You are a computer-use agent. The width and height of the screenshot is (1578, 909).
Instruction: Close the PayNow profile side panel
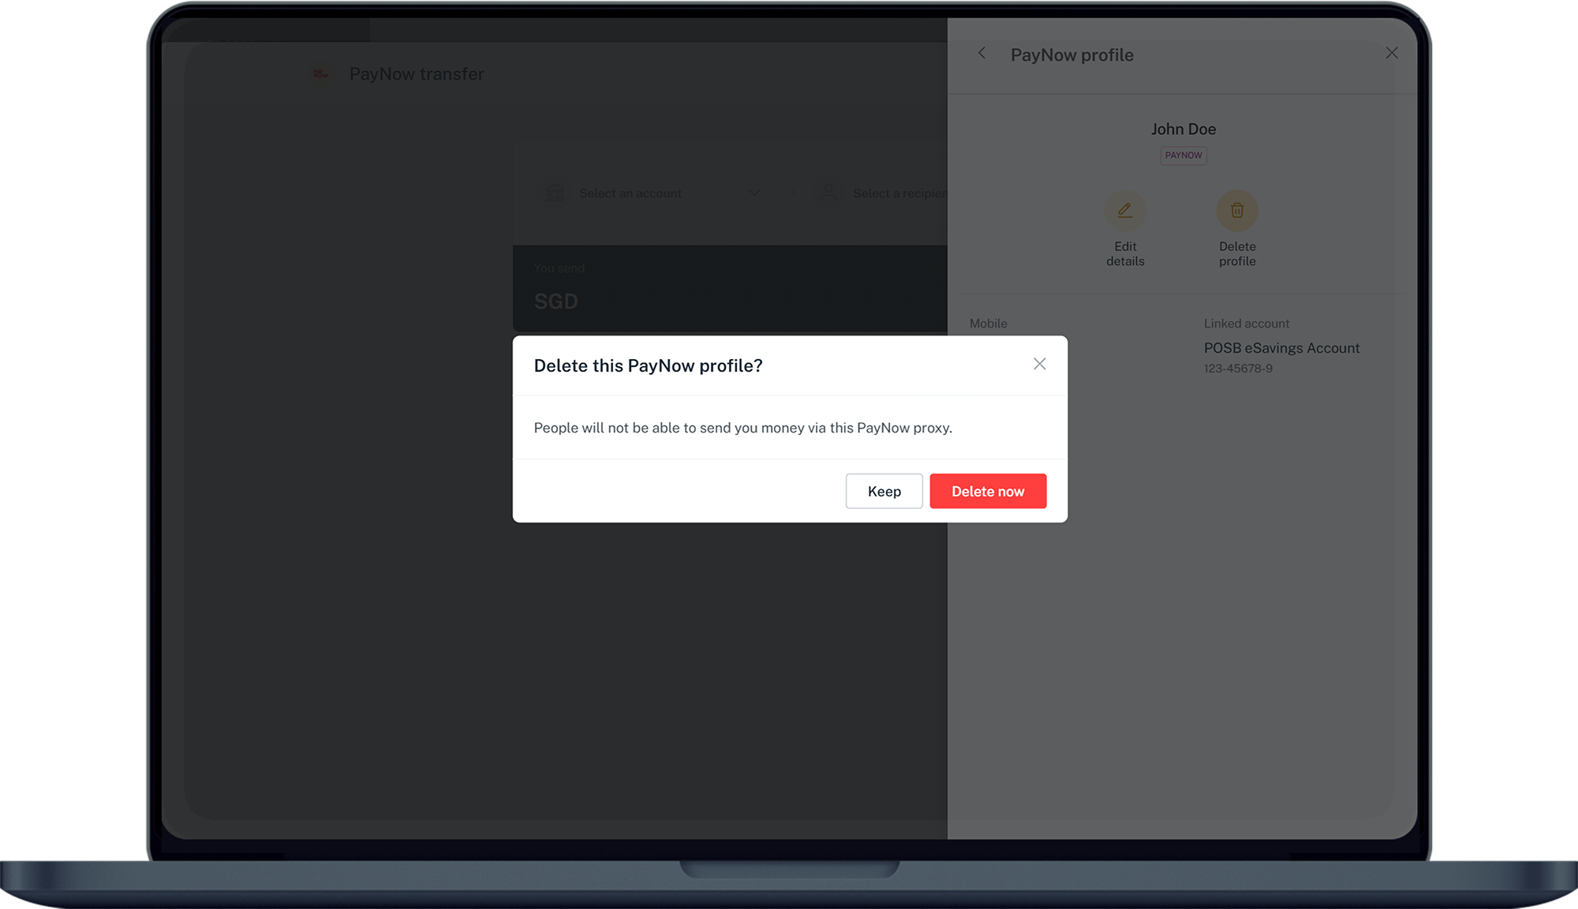tap(1392, 53)
